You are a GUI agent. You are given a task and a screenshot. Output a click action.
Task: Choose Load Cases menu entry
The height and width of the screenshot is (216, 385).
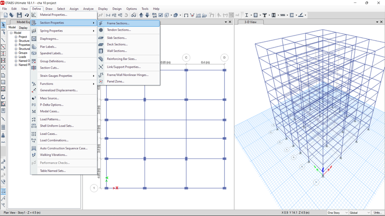(x=64, y=134)
